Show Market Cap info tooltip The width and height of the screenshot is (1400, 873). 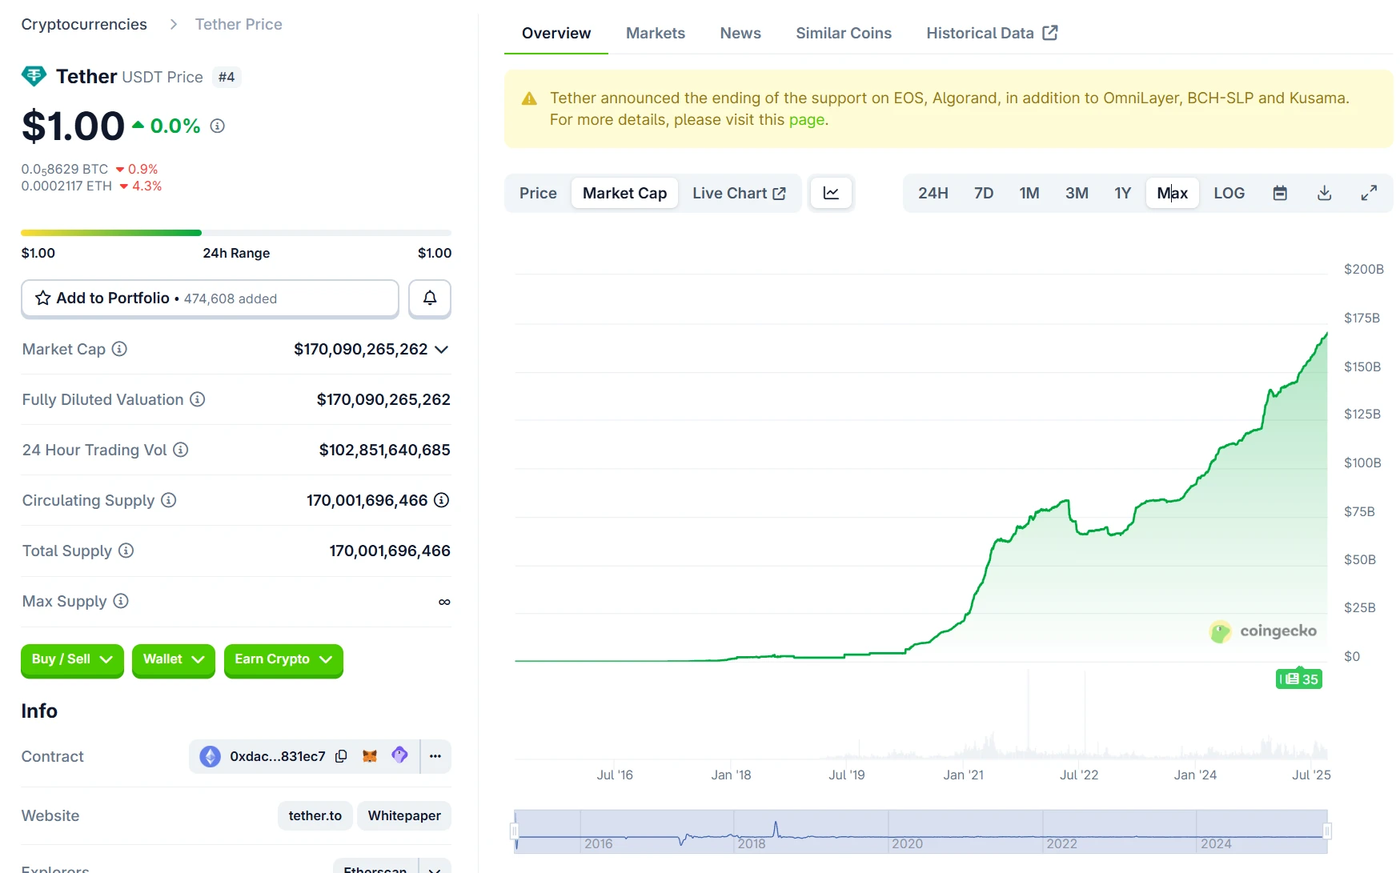click(119, 349)
